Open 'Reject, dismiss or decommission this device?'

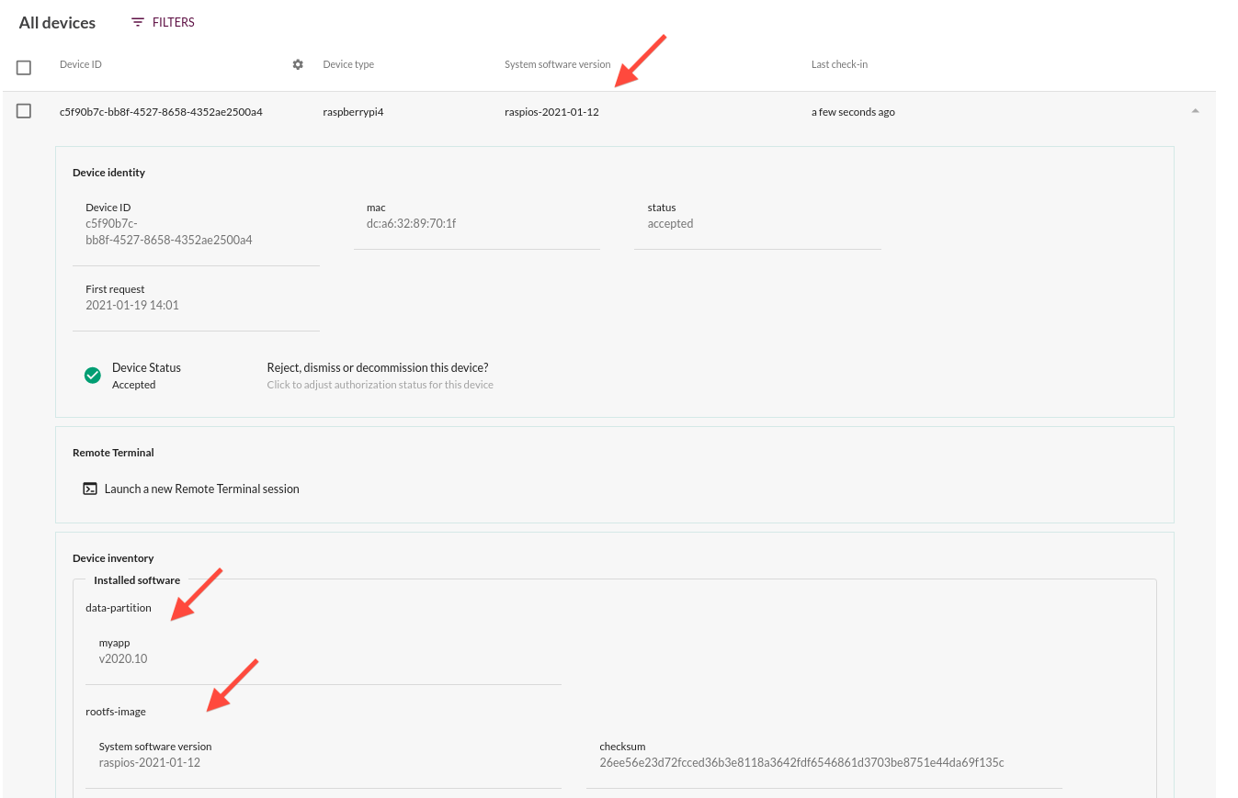[x=378, y=367]
